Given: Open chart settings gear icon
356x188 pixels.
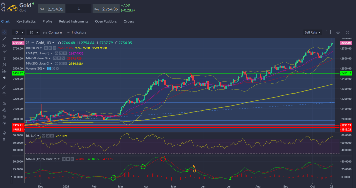Looking at the screenshot, I should click(x=338, y=32).
